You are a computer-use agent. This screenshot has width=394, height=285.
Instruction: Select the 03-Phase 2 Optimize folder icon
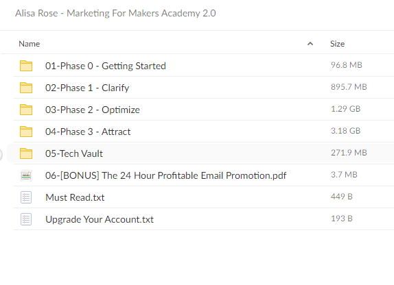click(26, 110)
